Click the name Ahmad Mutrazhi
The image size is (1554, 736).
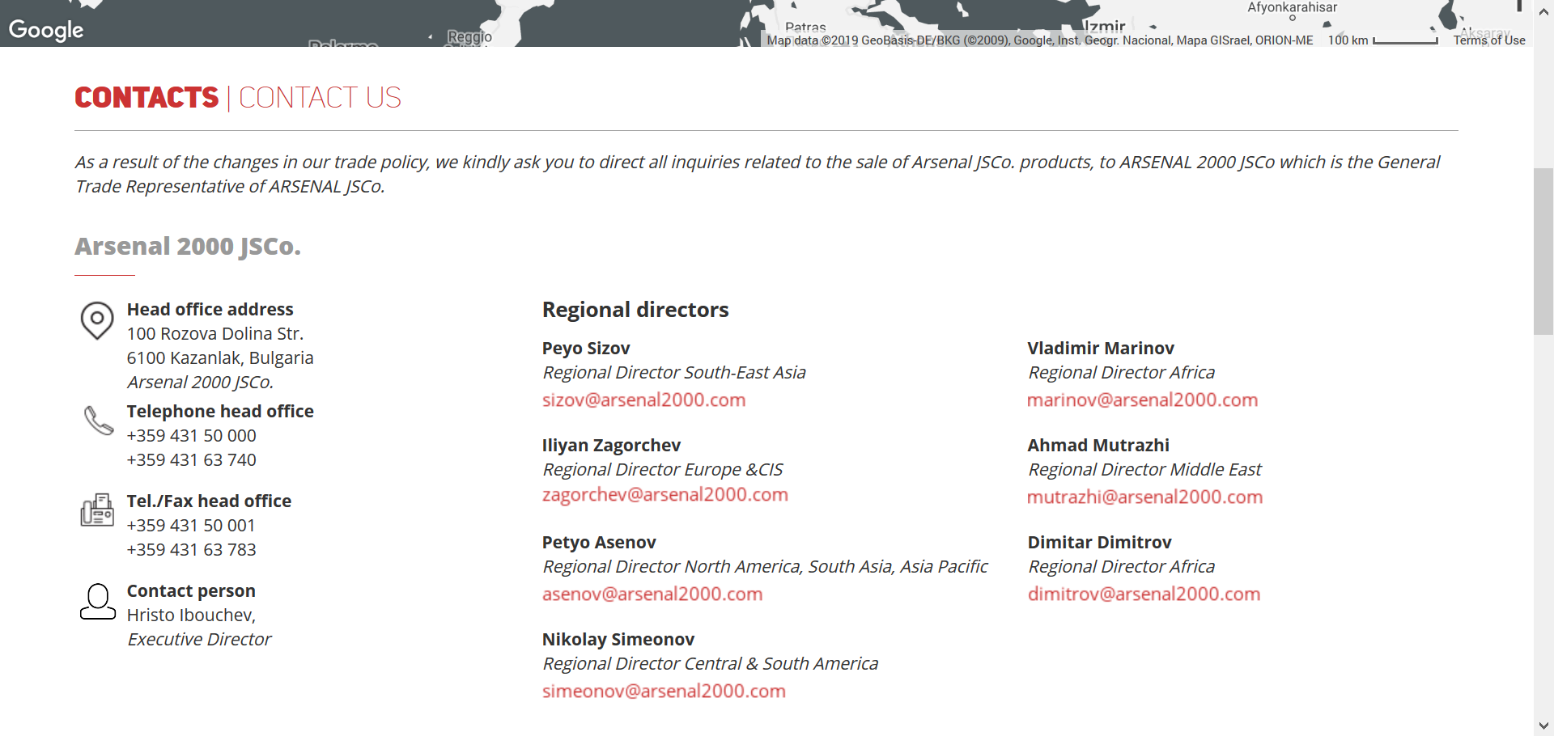point(1098,445)
